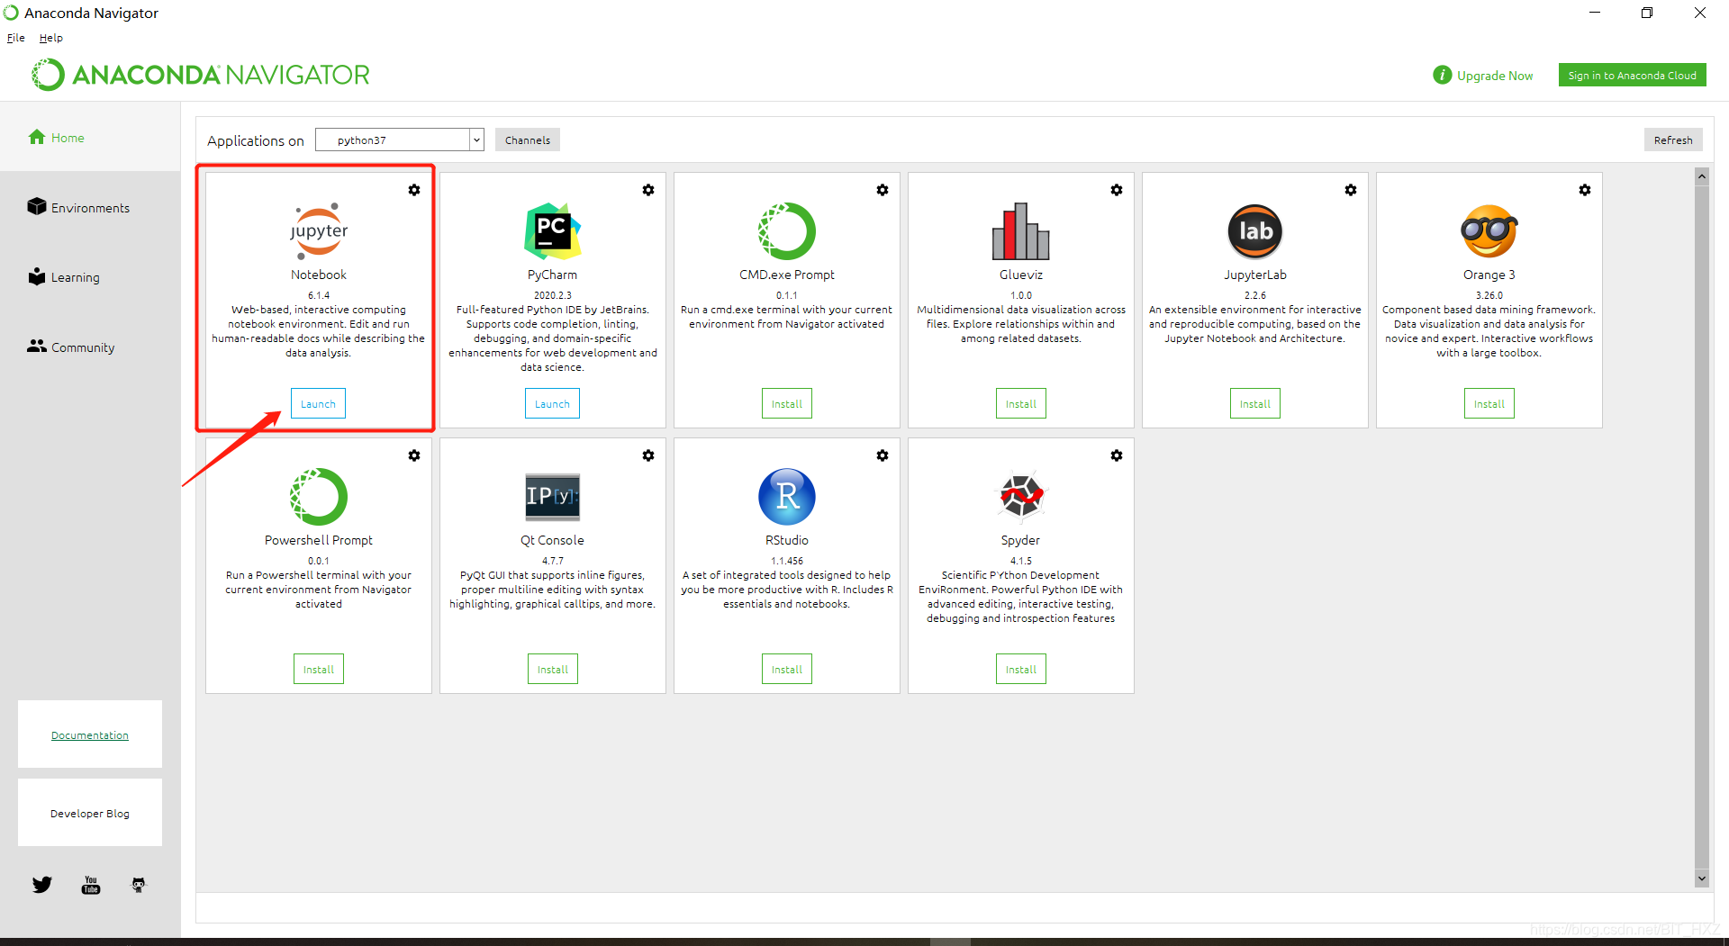The width and height of the screenshot is (1729, 946).
Task: Open settings gear on Jupyter Notebook card
Action: click(x=414, y=190)
